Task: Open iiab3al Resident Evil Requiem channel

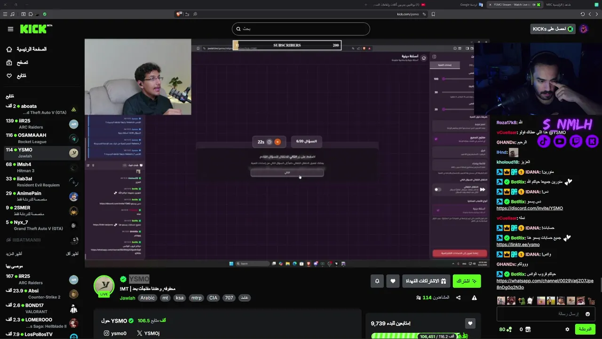Action: (42, 182)
